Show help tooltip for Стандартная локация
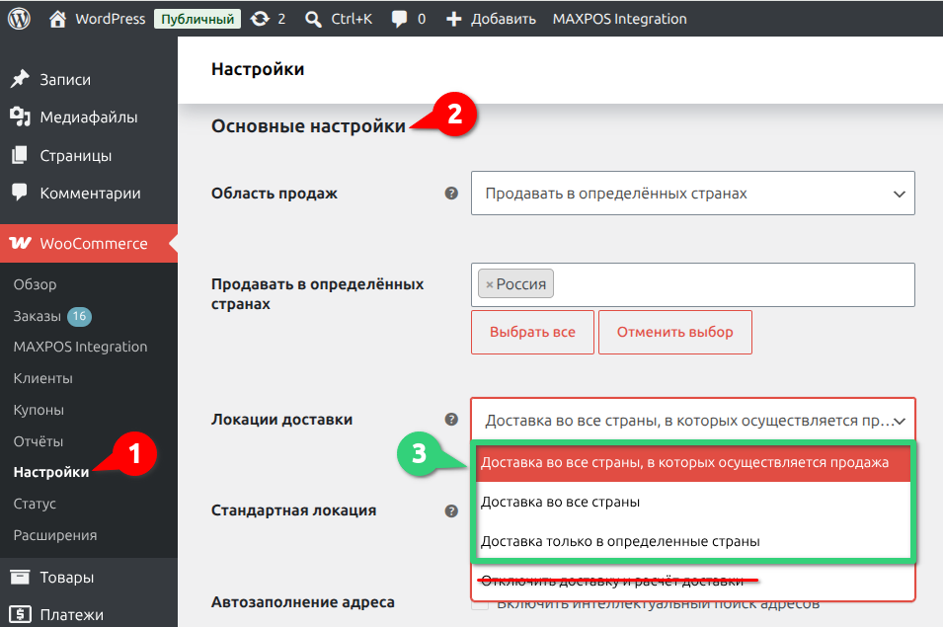Screen dimensions: 943x627 [451, 510]
